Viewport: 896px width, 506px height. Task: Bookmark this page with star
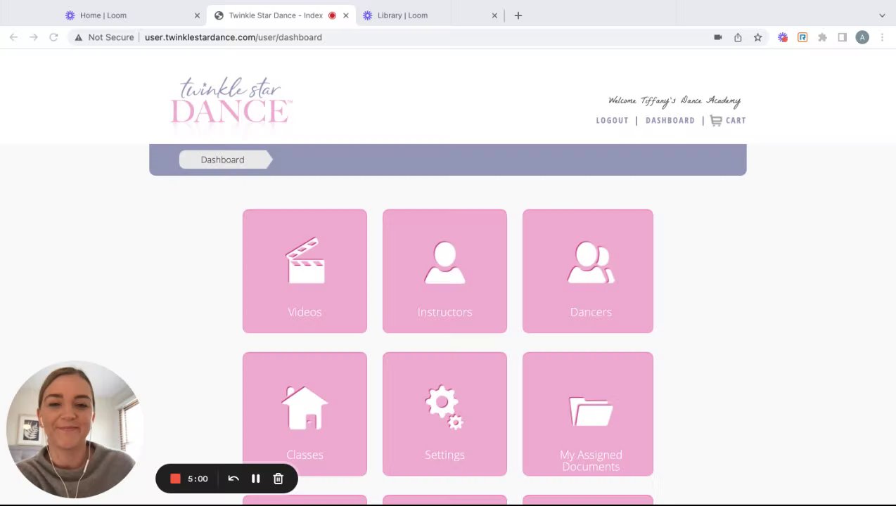click(x=757, y=37)
